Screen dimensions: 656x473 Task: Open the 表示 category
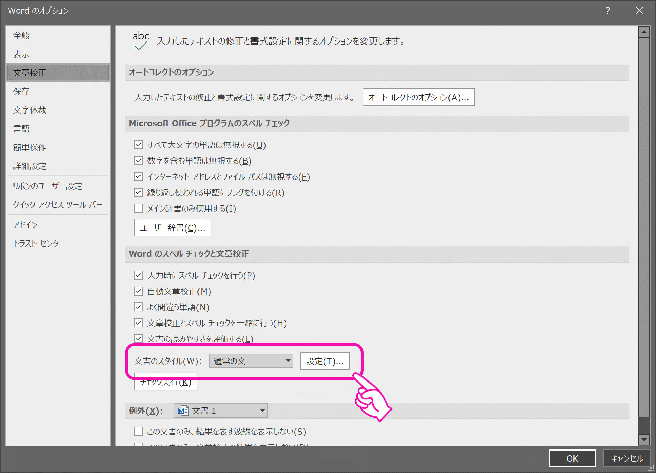58,54
